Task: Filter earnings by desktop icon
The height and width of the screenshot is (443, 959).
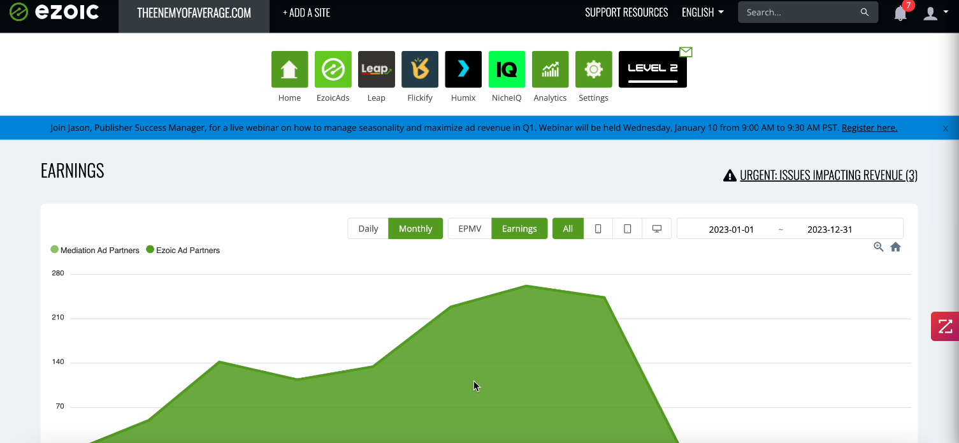Action: pos(657,229)
